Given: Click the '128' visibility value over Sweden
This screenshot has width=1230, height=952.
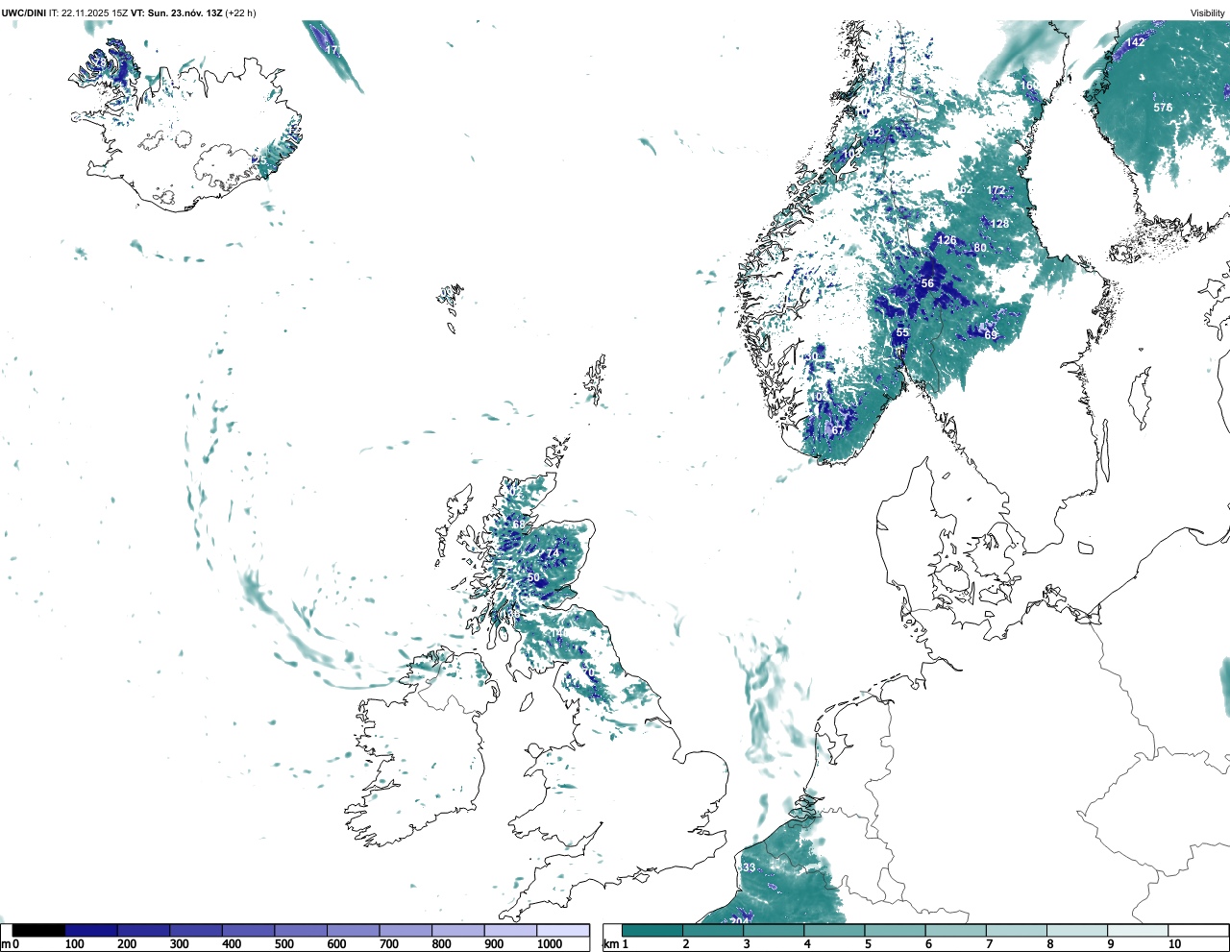Looking at the screenshot, I should (x=1000, y=224).
